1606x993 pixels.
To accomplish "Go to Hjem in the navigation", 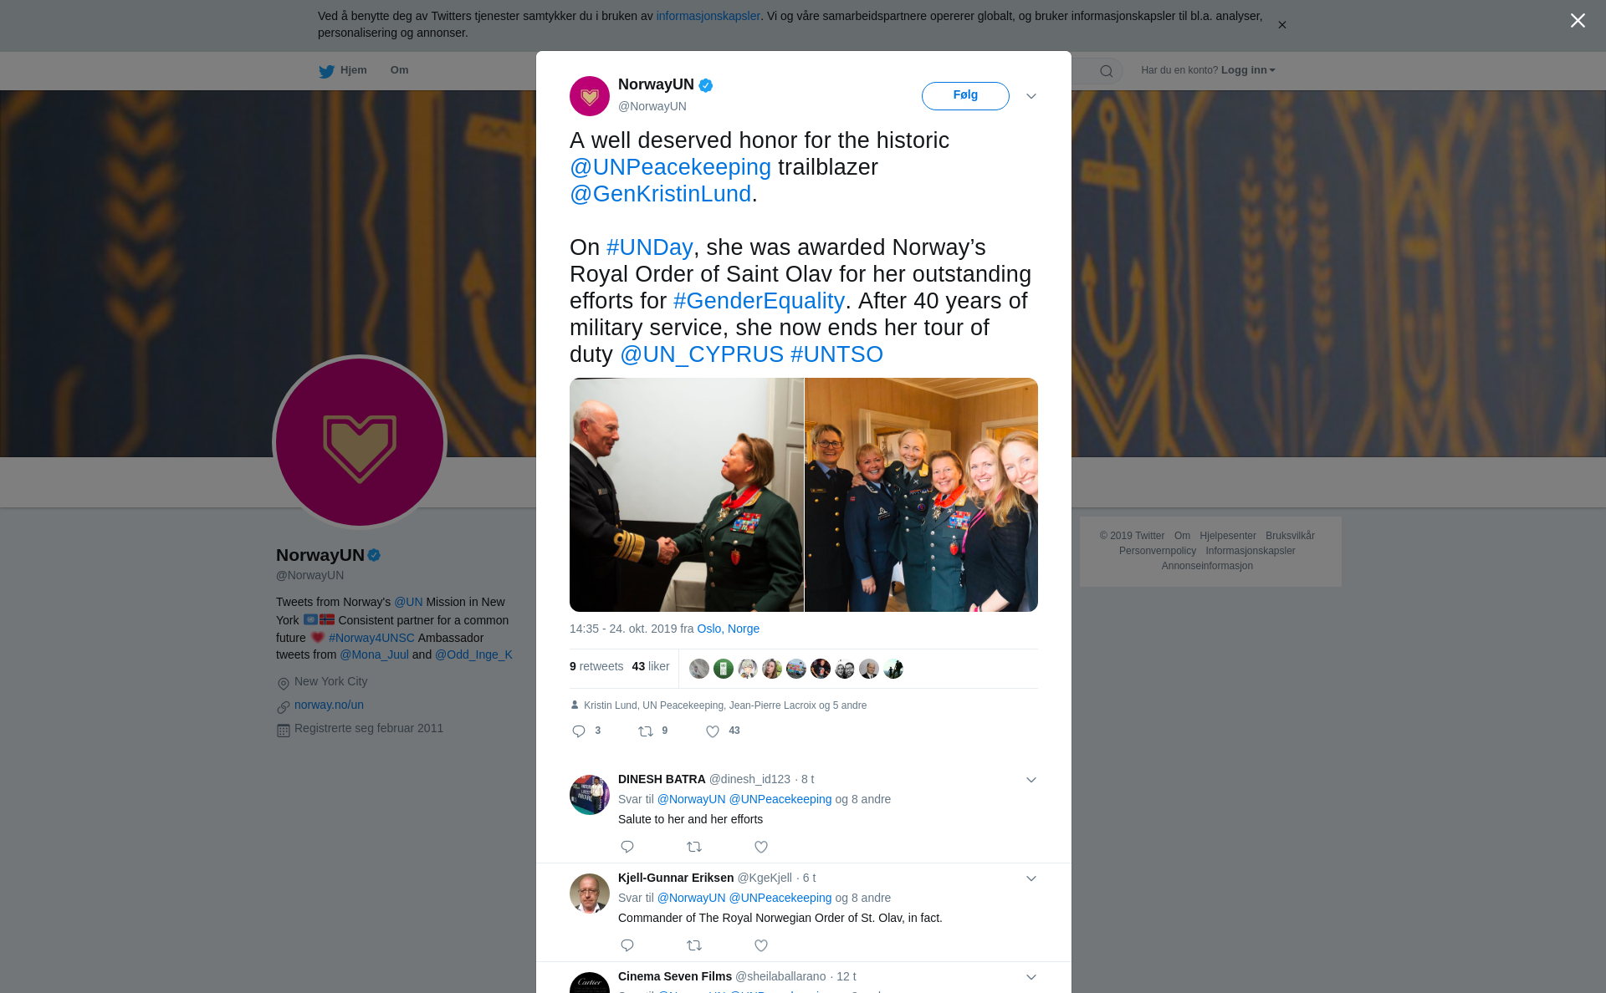I will tap(353, 70).
